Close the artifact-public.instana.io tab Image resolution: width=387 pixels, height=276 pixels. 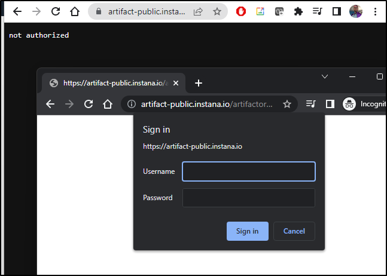176,83
